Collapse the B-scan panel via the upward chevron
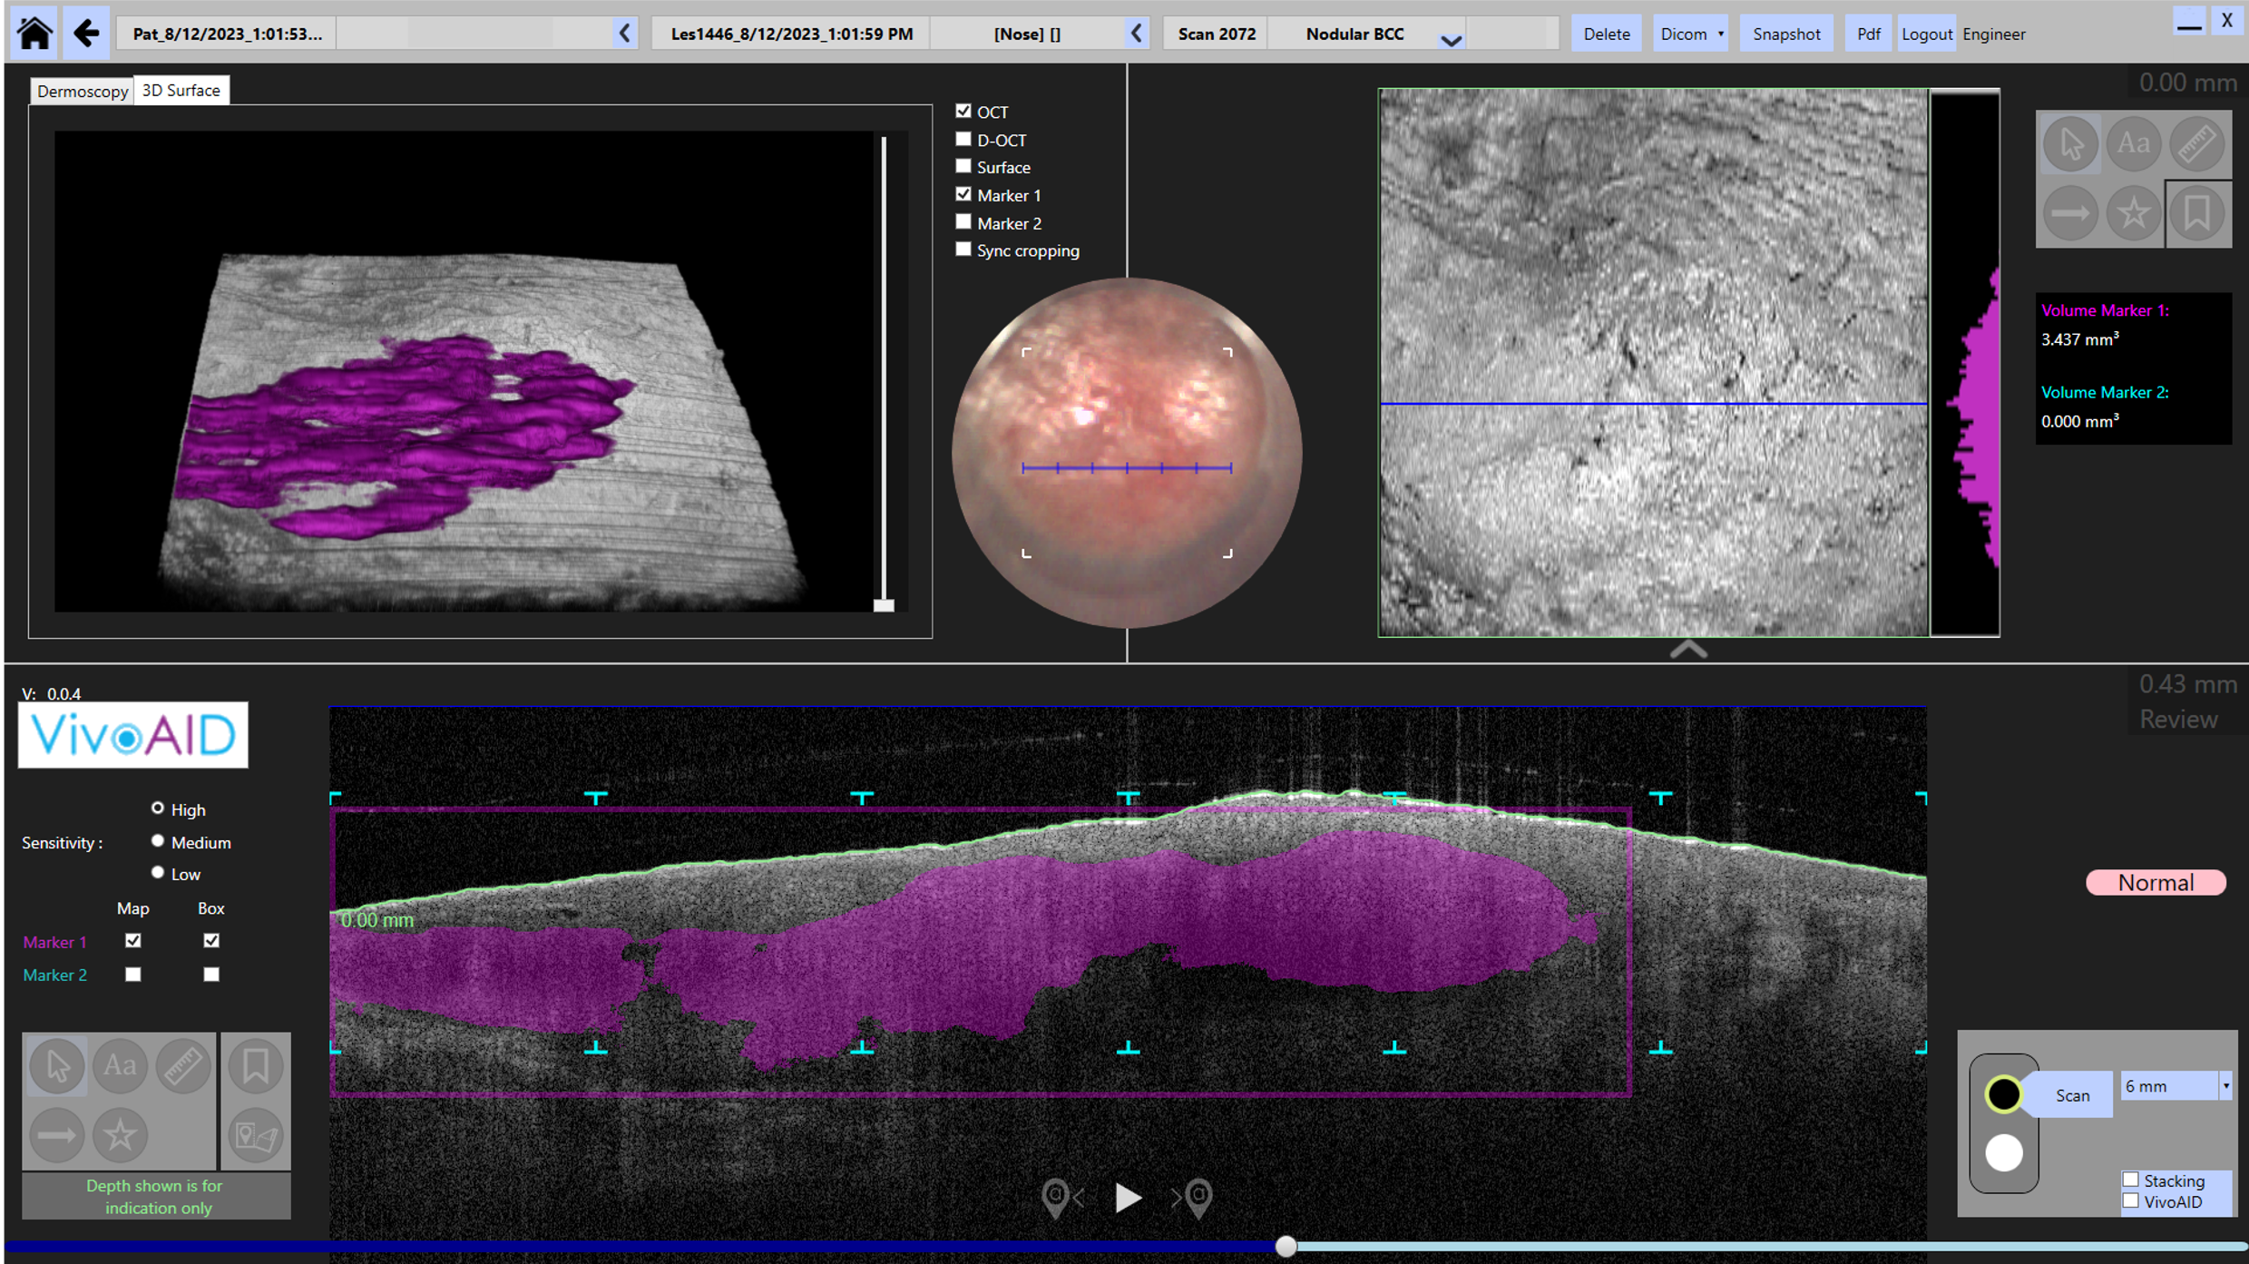This screenshot has height=1264, width=2249. click(1687, 651)
